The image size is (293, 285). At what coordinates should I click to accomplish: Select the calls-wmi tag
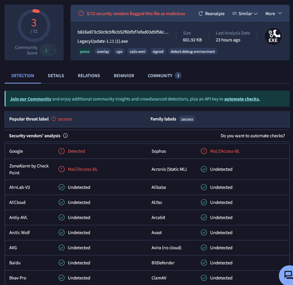[137, 52]
